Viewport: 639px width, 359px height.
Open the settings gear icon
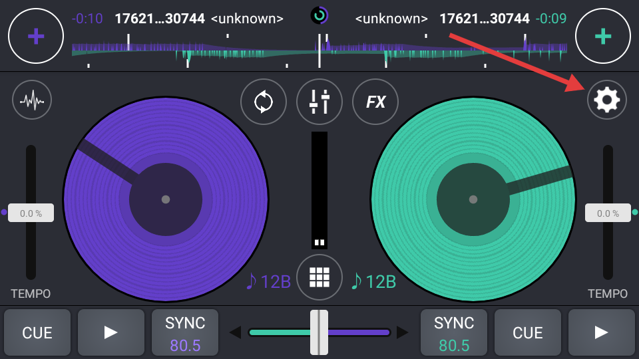click(606, 100)
